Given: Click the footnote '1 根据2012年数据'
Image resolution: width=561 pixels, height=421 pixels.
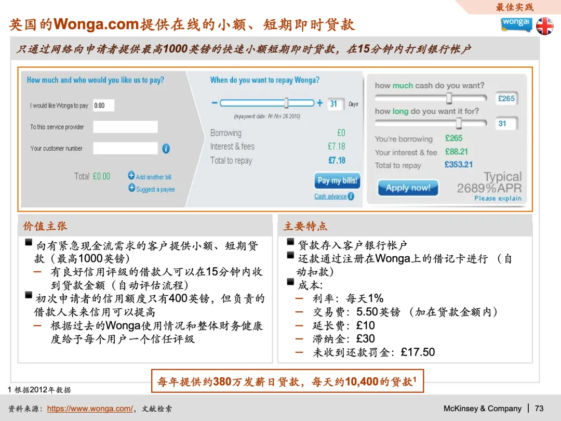Looking at the screenshot, I should [39, 390].
